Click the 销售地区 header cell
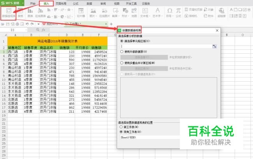 (x=15, y=48)
